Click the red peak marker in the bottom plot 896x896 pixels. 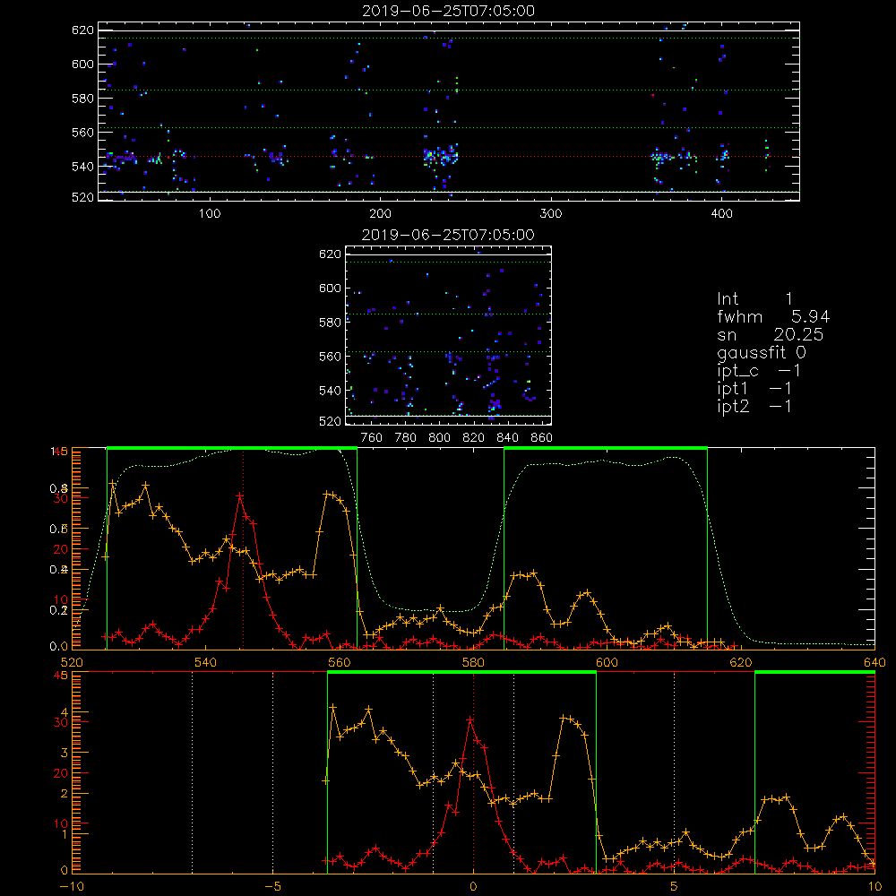(470, 720)
